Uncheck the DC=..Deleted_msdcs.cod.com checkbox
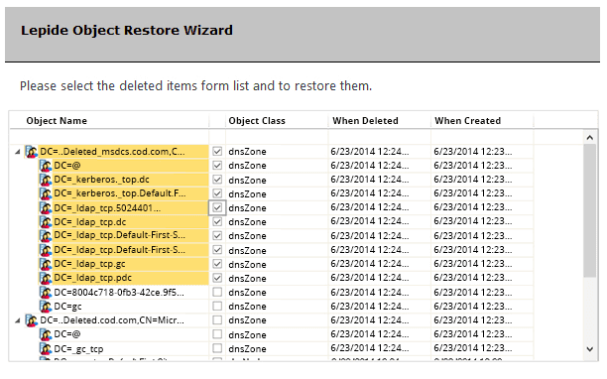The image size is (607, 379). click(x=217, y=152)
